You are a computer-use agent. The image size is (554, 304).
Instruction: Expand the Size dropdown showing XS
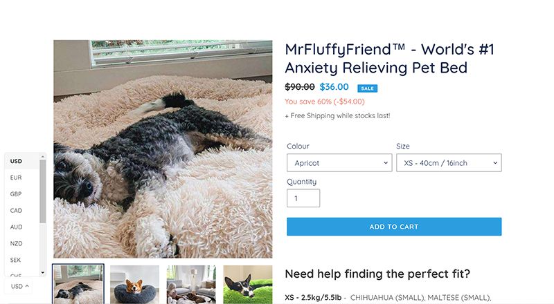(448, 163)
